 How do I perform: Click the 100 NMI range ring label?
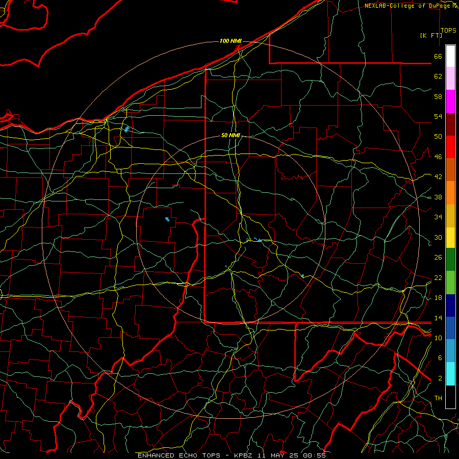click(231, 41)
